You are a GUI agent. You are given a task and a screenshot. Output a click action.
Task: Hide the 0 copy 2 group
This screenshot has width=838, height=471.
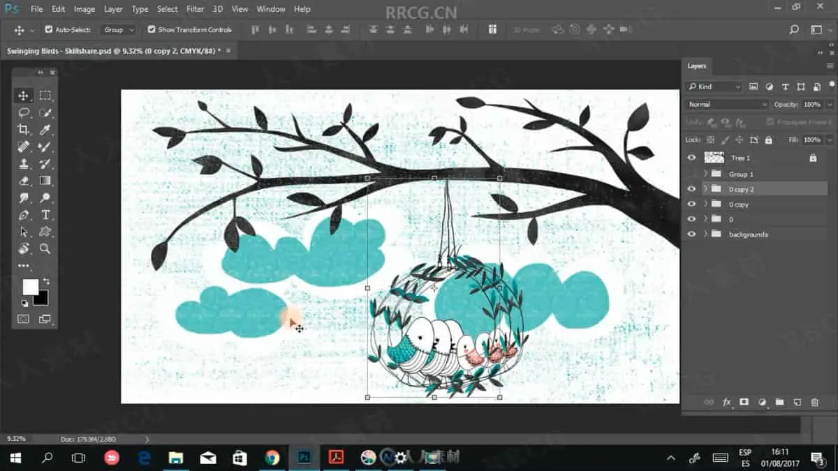coord(691,189)
